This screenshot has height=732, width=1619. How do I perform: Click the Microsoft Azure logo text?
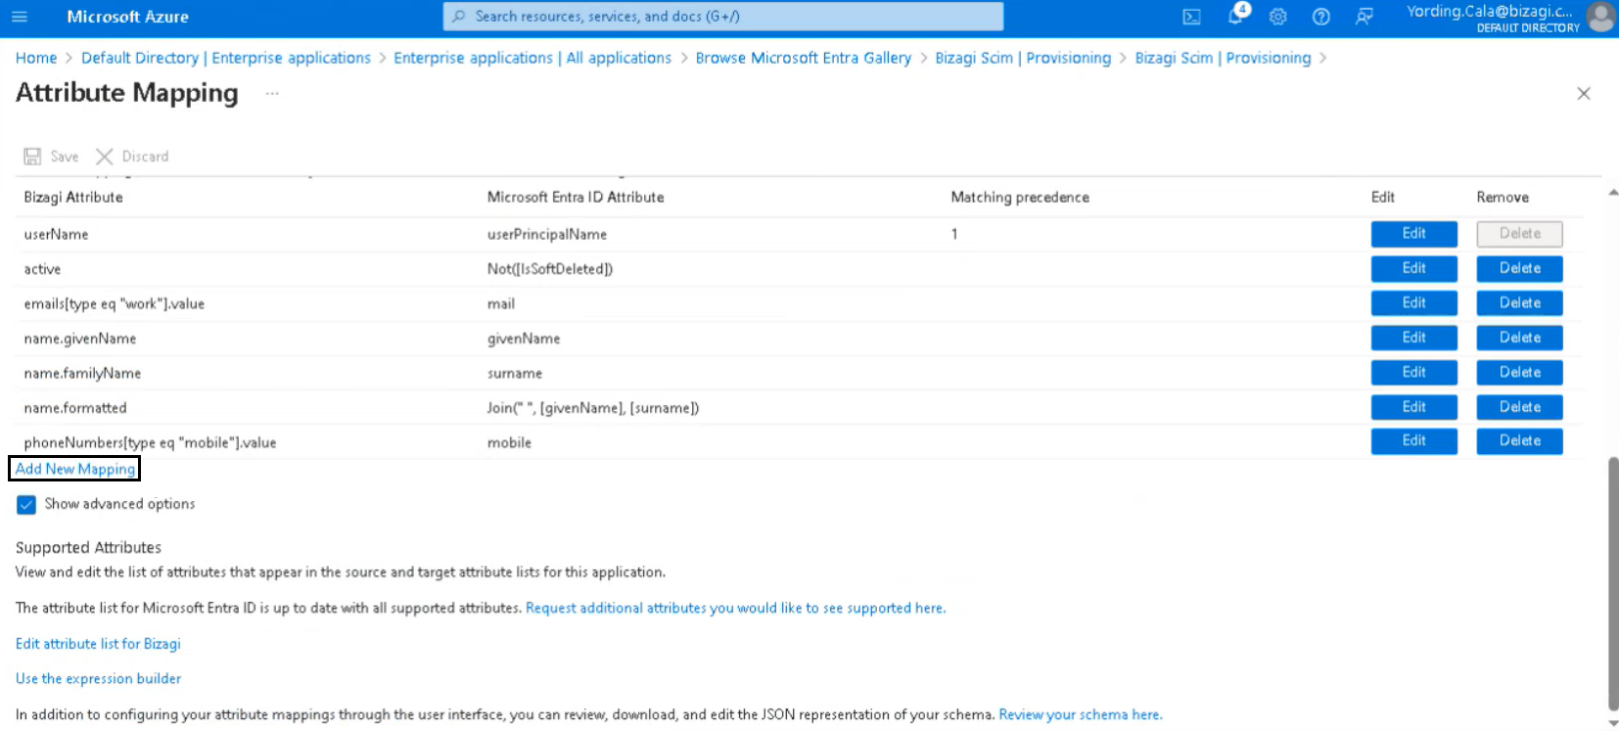click(127, 17)
